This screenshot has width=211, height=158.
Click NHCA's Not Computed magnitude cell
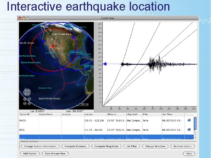[x=134, y=121]
